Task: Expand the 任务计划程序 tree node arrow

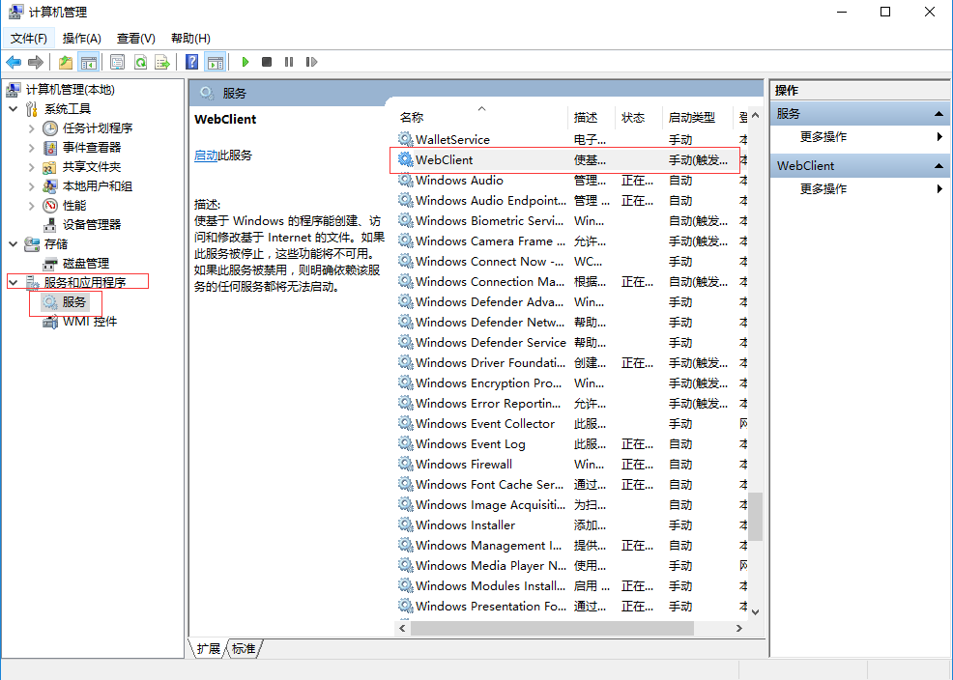Action: [31, 127]
